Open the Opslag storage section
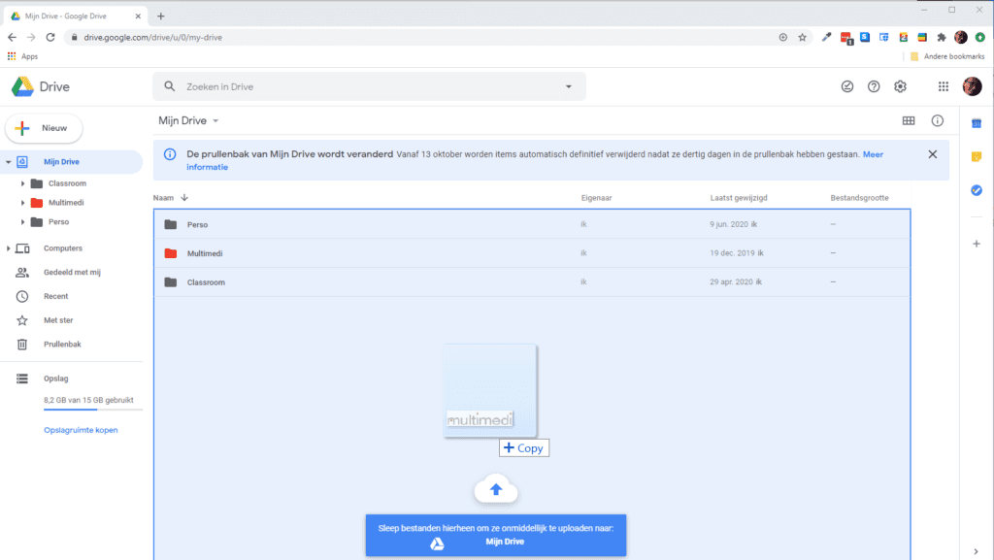Viewport: 994px width, 560px height. click(x=55, y=379)
